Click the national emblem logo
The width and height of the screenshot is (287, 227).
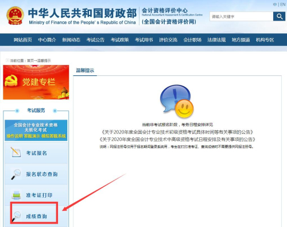point(15,16)
